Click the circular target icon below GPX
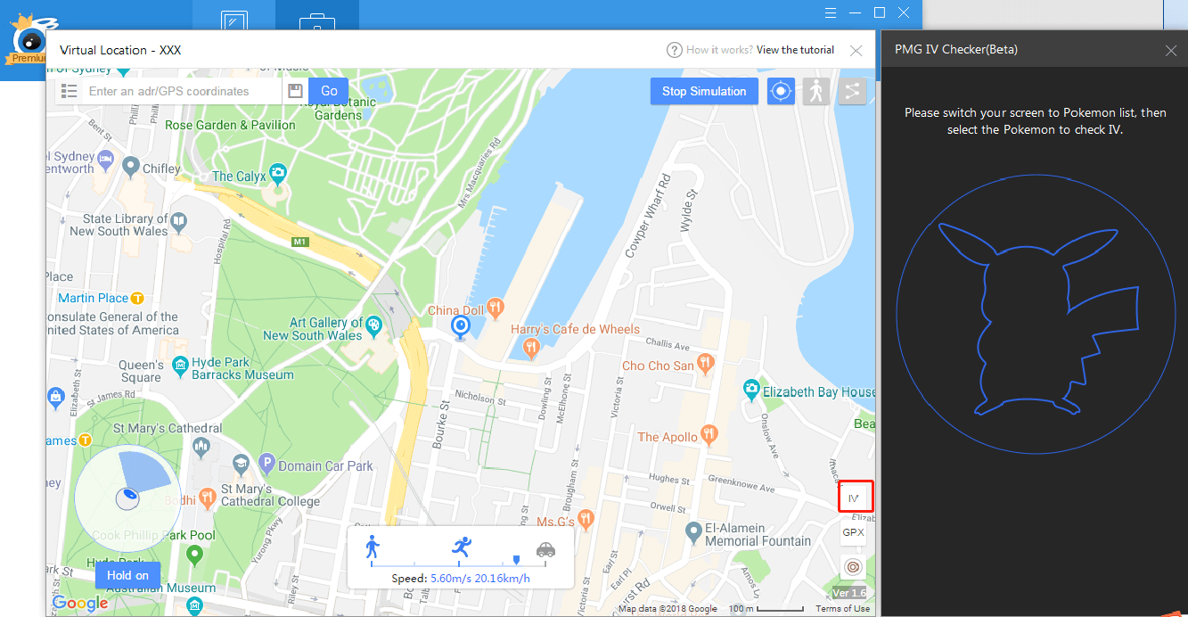 pos(853,566)
